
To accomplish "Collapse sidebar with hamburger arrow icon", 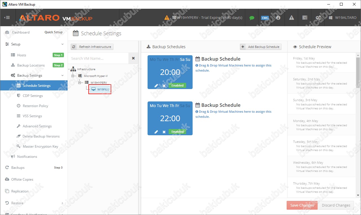I will (x=7, y=17).
